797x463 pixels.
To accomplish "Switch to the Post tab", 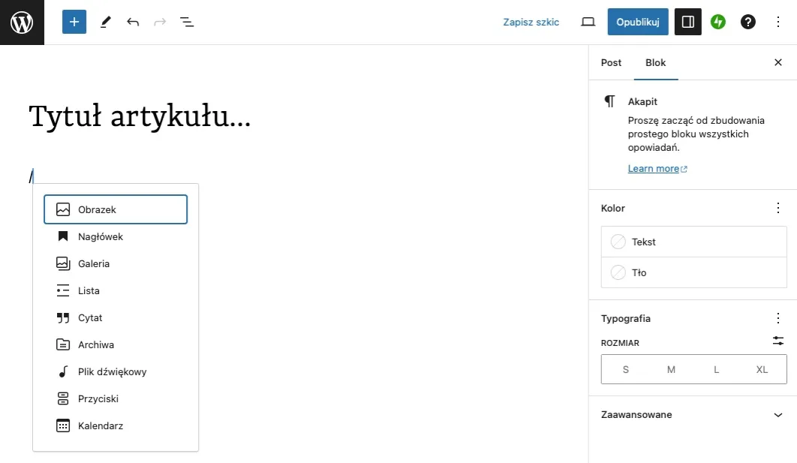I will pos(611,62).
